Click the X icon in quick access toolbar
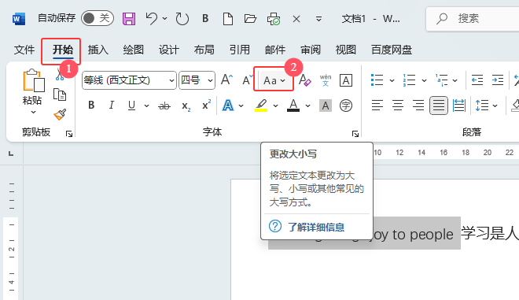The image size is (519, 300). (x=296, y=19)
